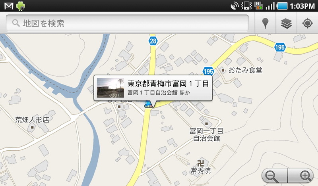This screenshot has height=186, width=318.
Task: Select the おたみ食堂 place marker
Action: (x=223, y=71)
